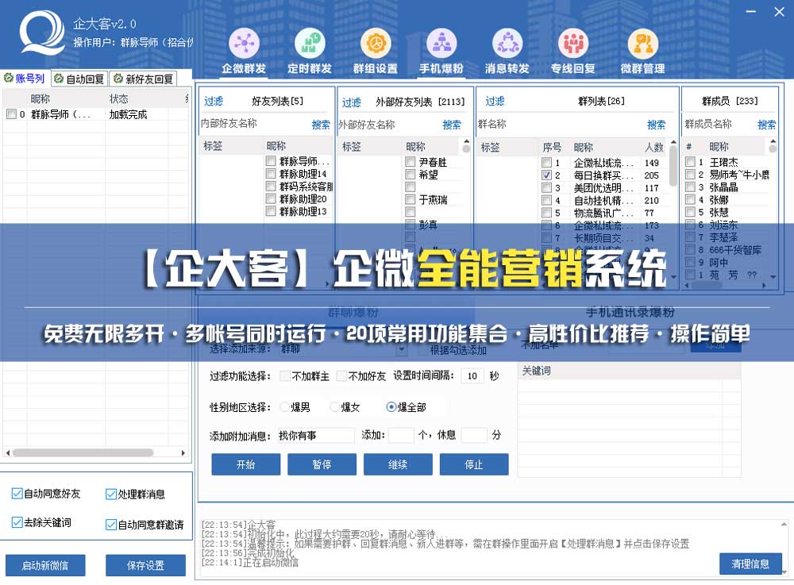The width and height of the screenshot is (794, 585).
Task: Switch to the 自动回复 tab
Action: 79,79
